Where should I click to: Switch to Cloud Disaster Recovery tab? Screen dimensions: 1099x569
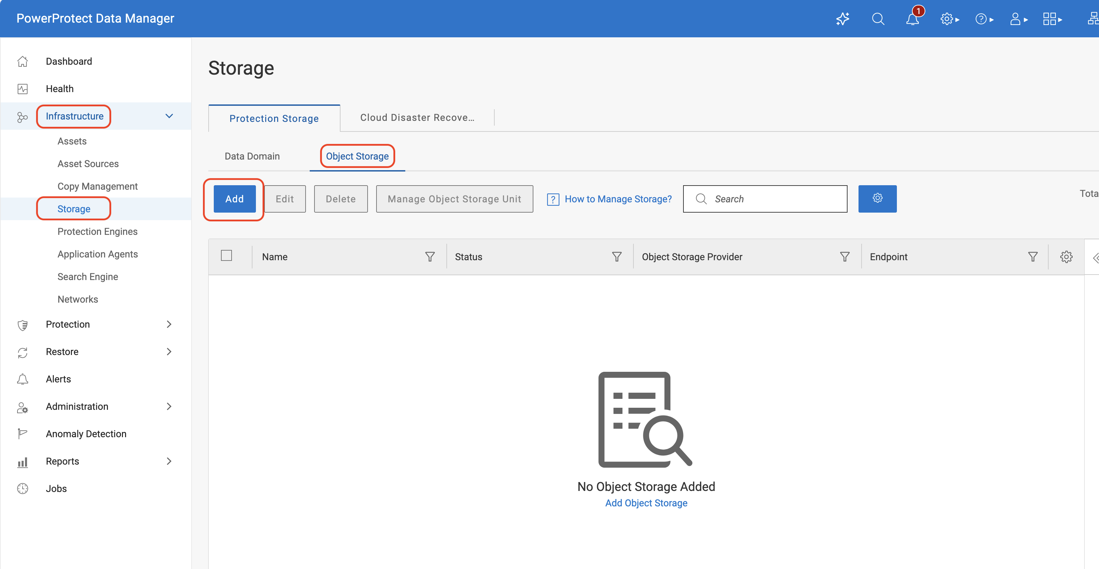coord(417,118)
